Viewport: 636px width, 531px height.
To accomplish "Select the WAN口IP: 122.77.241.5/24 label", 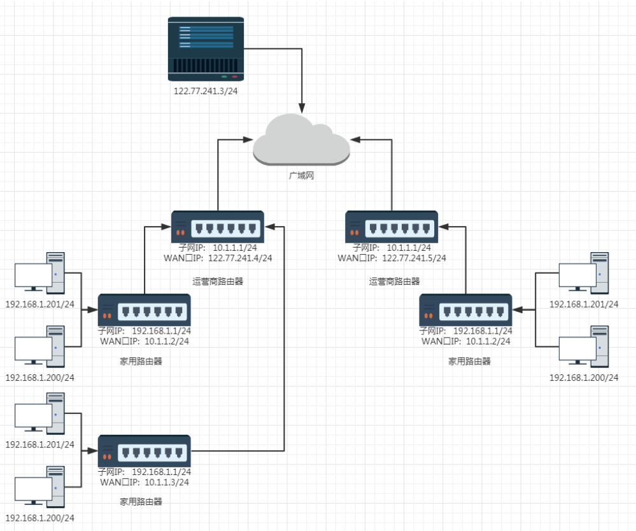I will (392, 258).
